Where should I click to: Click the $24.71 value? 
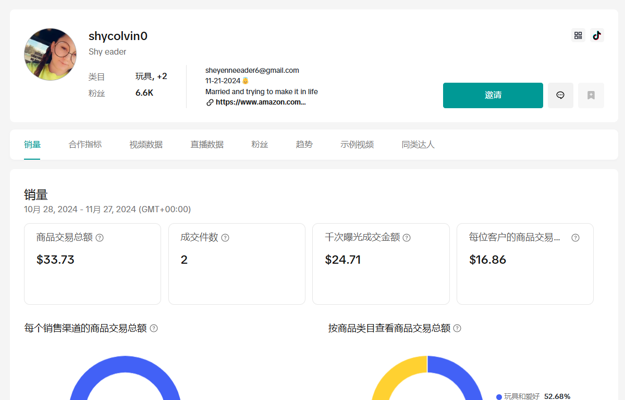(x=343, y=260)
